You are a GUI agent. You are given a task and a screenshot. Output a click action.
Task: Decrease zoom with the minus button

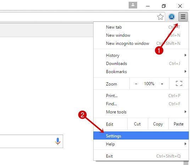136,84
